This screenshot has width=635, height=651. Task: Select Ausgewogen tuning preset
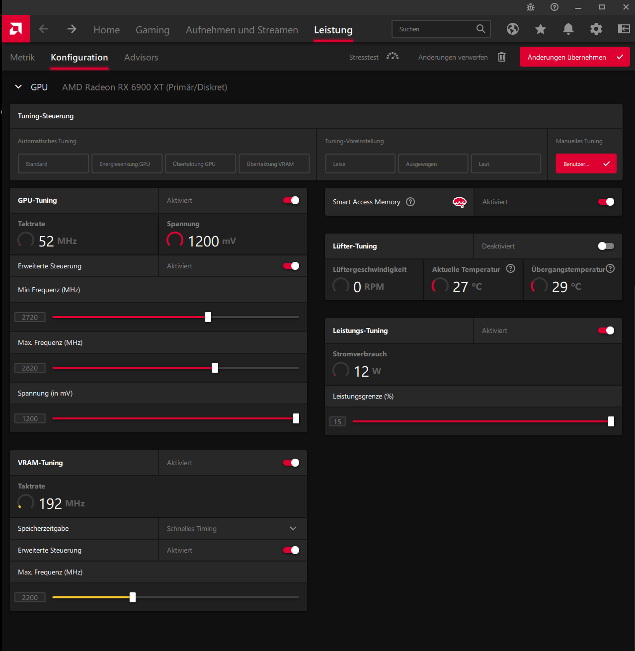(433, 163)
